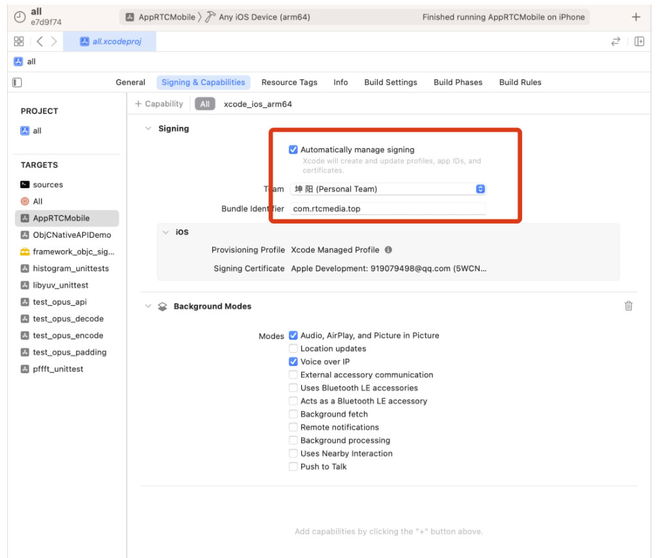Uncheck Automatically manage signing
The height and width of the screenshot is (558, 658).
click(x=293, y=150)
